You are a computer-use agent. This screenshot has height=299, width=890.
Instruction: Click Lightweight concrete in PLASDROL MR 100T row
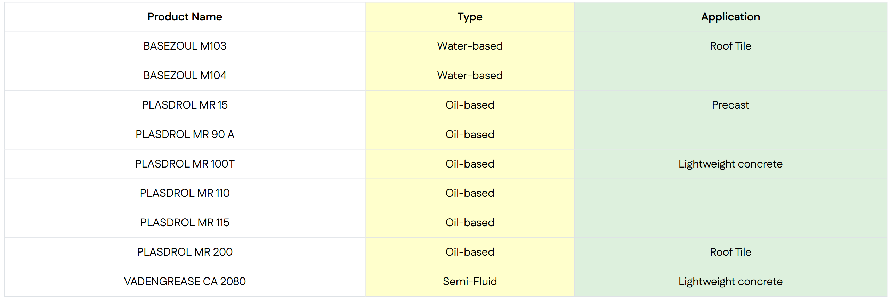pyautogui.click(x=730, y=164)
